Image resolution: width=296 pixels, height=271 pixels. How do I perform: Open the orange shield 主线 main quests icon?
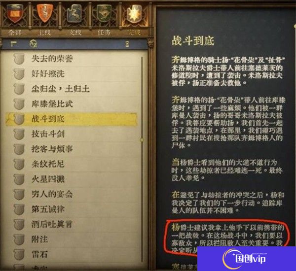click(x=45, y=13)
